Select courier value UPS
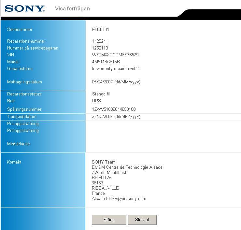The height and width of the screenshot is (230, 241). pos(96,101)
